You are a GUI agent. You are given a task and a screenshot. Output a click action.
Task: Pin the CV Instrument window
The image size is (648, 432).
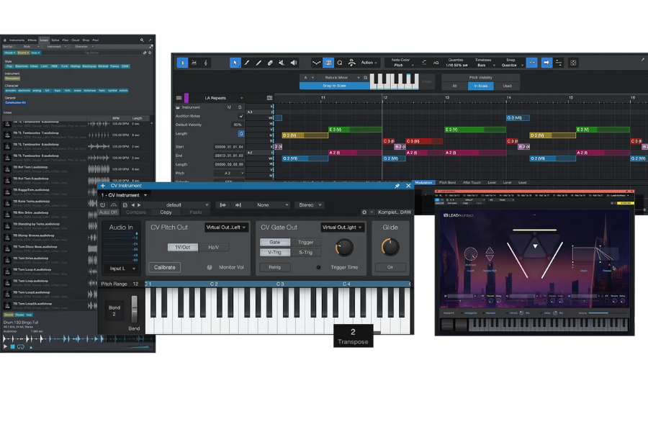click(x=397, y=186)
